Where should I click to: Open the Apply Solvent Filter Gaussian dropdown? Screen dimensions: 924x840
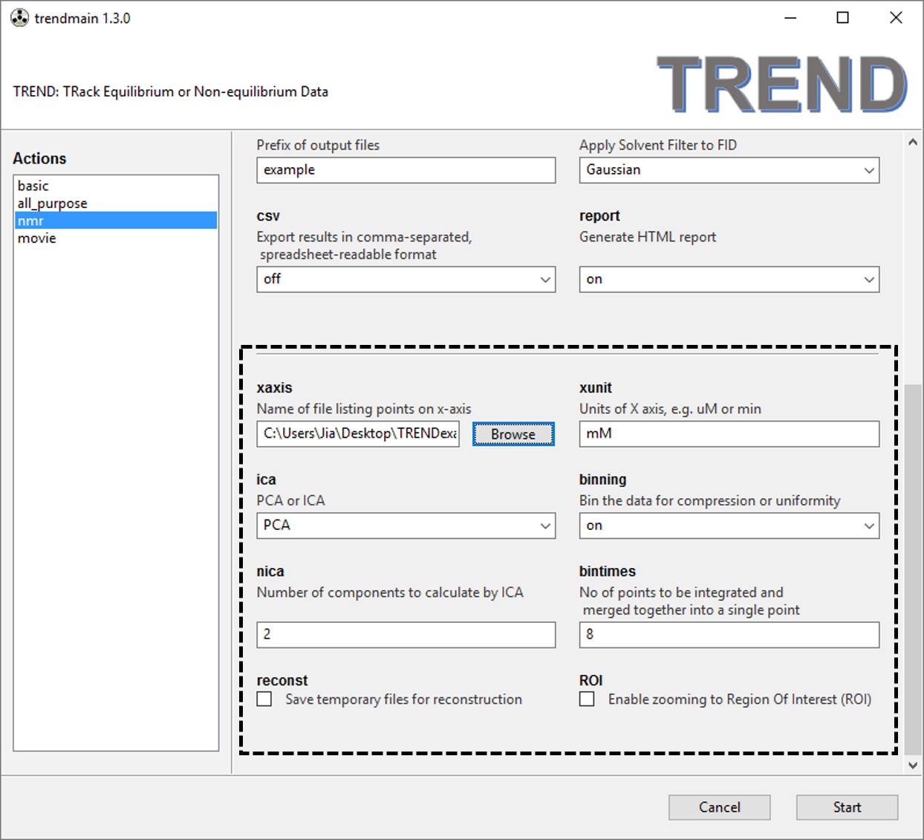tap(729, 170)
